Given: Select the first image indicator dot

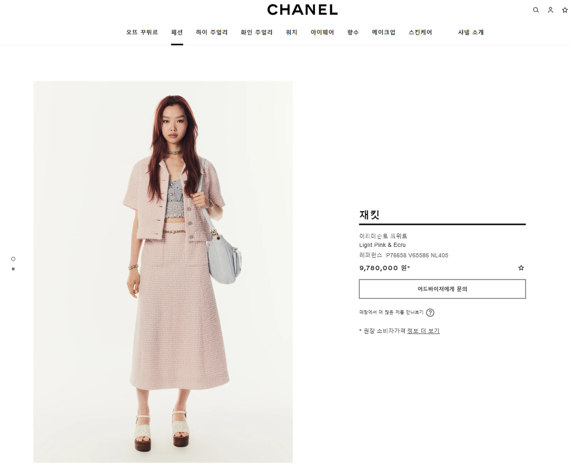Looking at the screenshot, I should (13, 259).
